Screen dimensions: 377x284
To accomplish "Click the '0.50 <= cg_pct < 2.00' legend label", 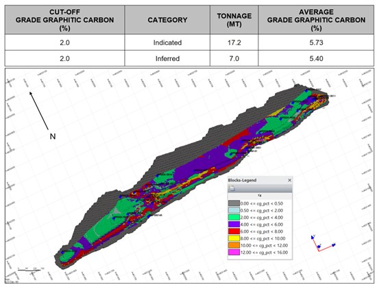I will [x=262, y=211].
